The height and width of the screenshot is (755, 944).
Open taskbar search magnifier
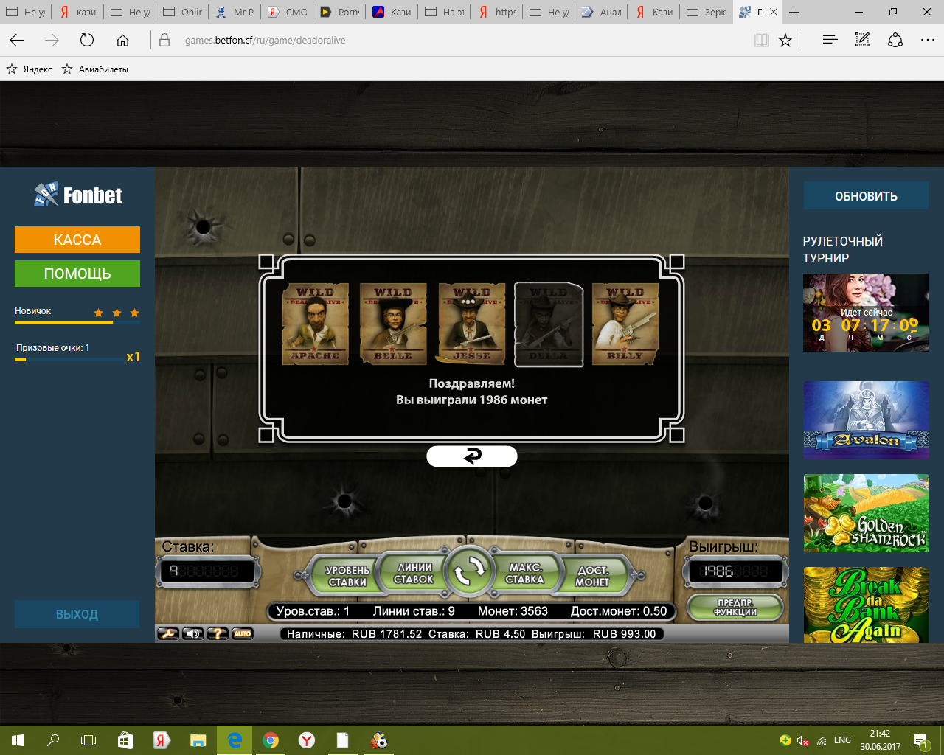click(53, 740)
